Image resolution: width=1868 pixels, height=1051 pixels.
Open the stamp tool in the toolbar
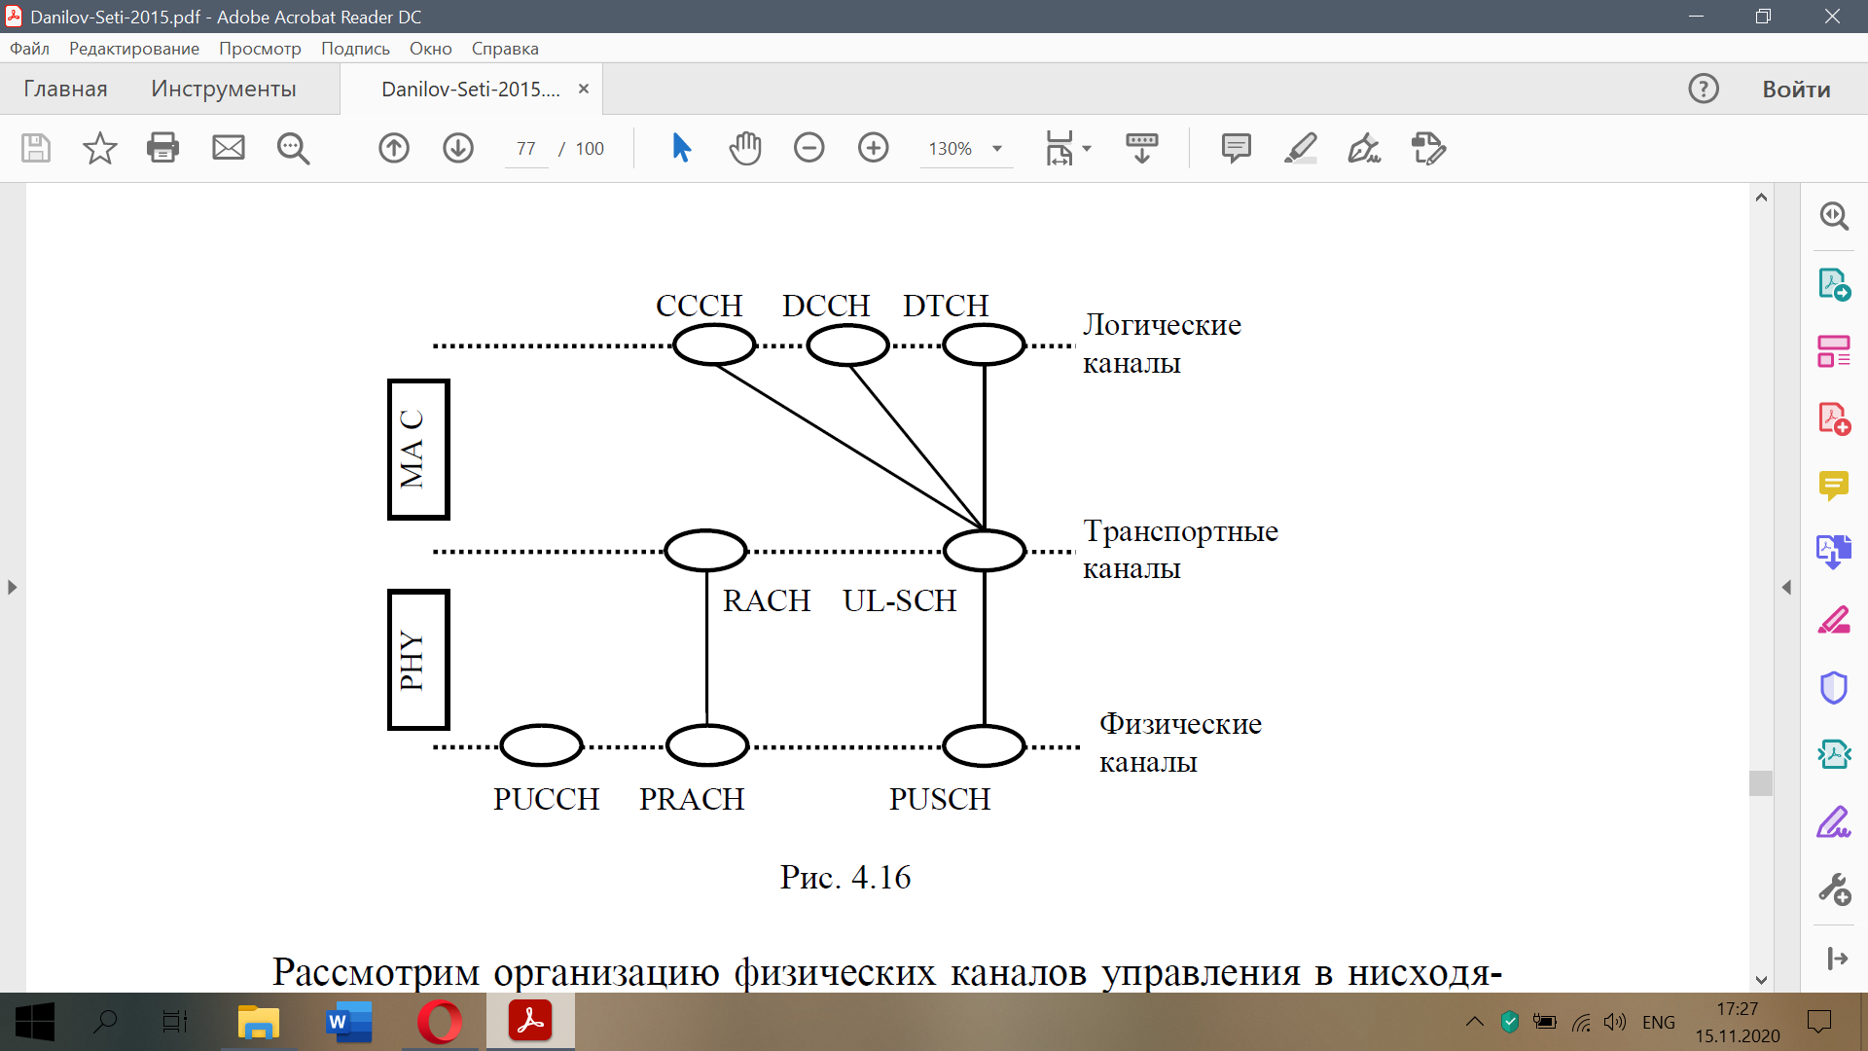click(x=1428, y=148)
